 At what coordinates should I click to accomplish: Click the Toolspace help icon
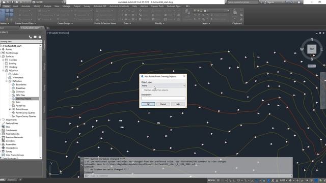[x=40, y=37]
